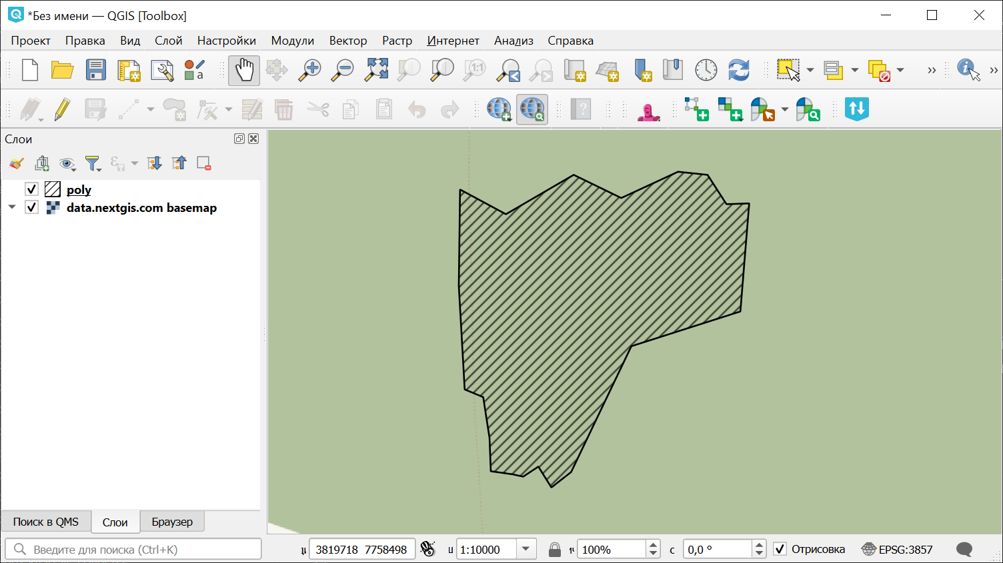
Task: Toggle visibility of data.nextgis.com basemap layer
Action: [31, 207]
